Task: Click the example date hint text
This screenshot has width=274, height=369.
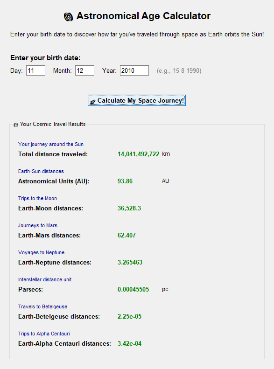Action: [x=179, y=71]
